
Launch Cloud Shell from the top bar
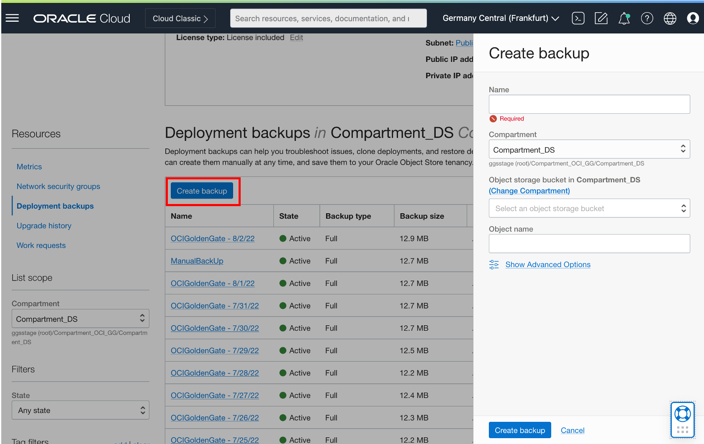[x=578, y=18]
